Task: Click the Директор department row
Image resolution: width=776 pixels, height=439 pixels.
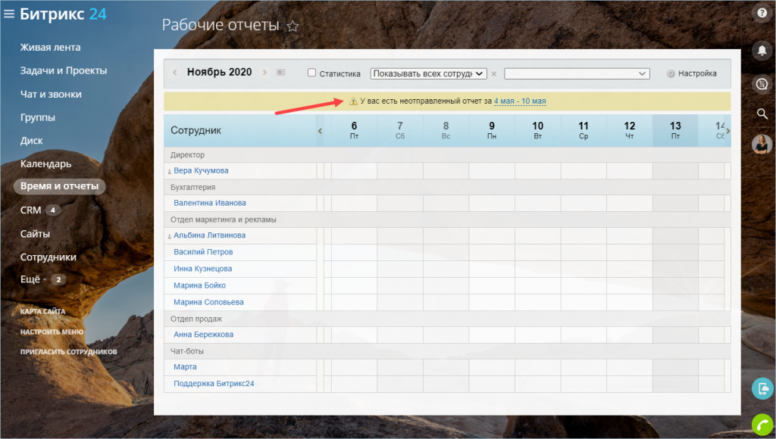Action: (447, 154)
